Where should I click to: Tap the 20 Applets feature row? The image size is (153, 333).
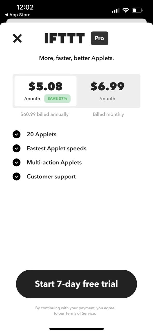click(x=41, y=134)
